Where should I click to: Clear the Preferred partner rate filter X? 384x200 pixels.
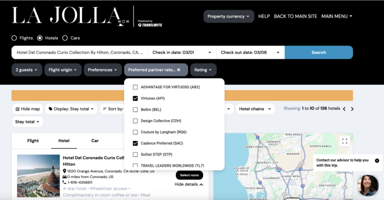pyautogui.click(x=179, y=70)
